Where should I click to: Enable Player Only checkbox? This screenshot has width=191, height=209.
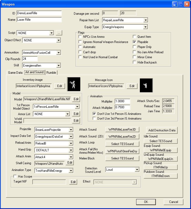pyautogui.click(x=134, y=47)
